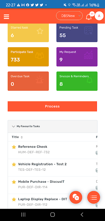Toggle star on Mobile Purchase - DiscusIT
105x221 pixels.
[14, 182]
